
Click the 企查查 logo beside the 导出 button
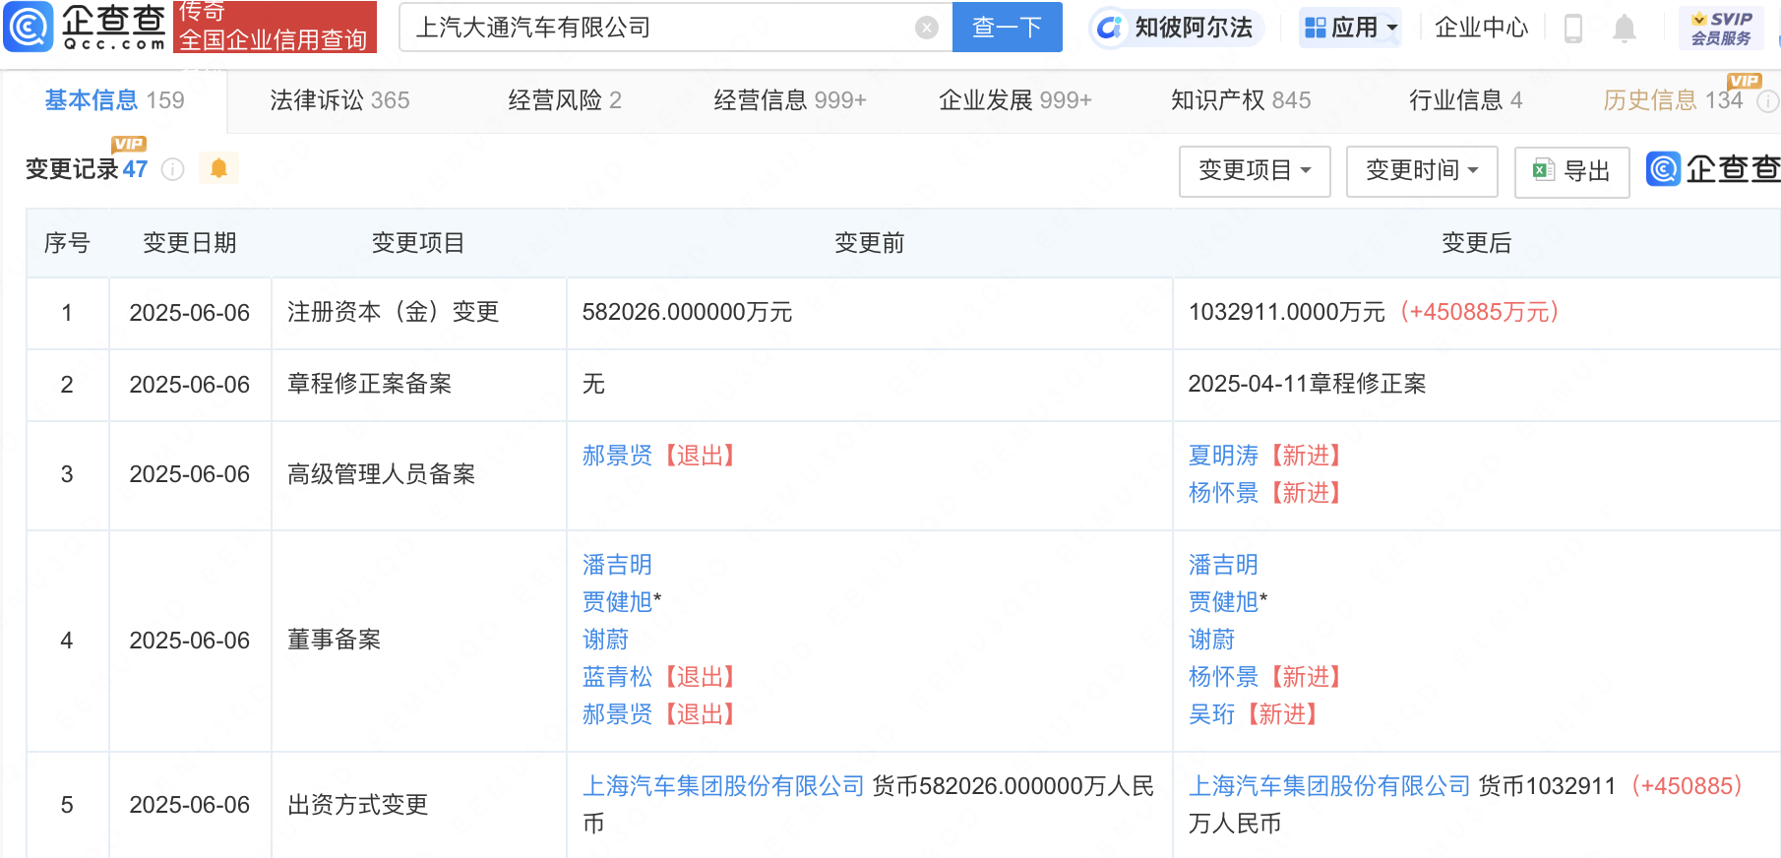point(1713,169)
